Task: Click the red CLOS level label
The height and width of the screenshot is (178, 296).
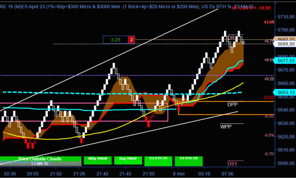Action: tap(269, 98)
